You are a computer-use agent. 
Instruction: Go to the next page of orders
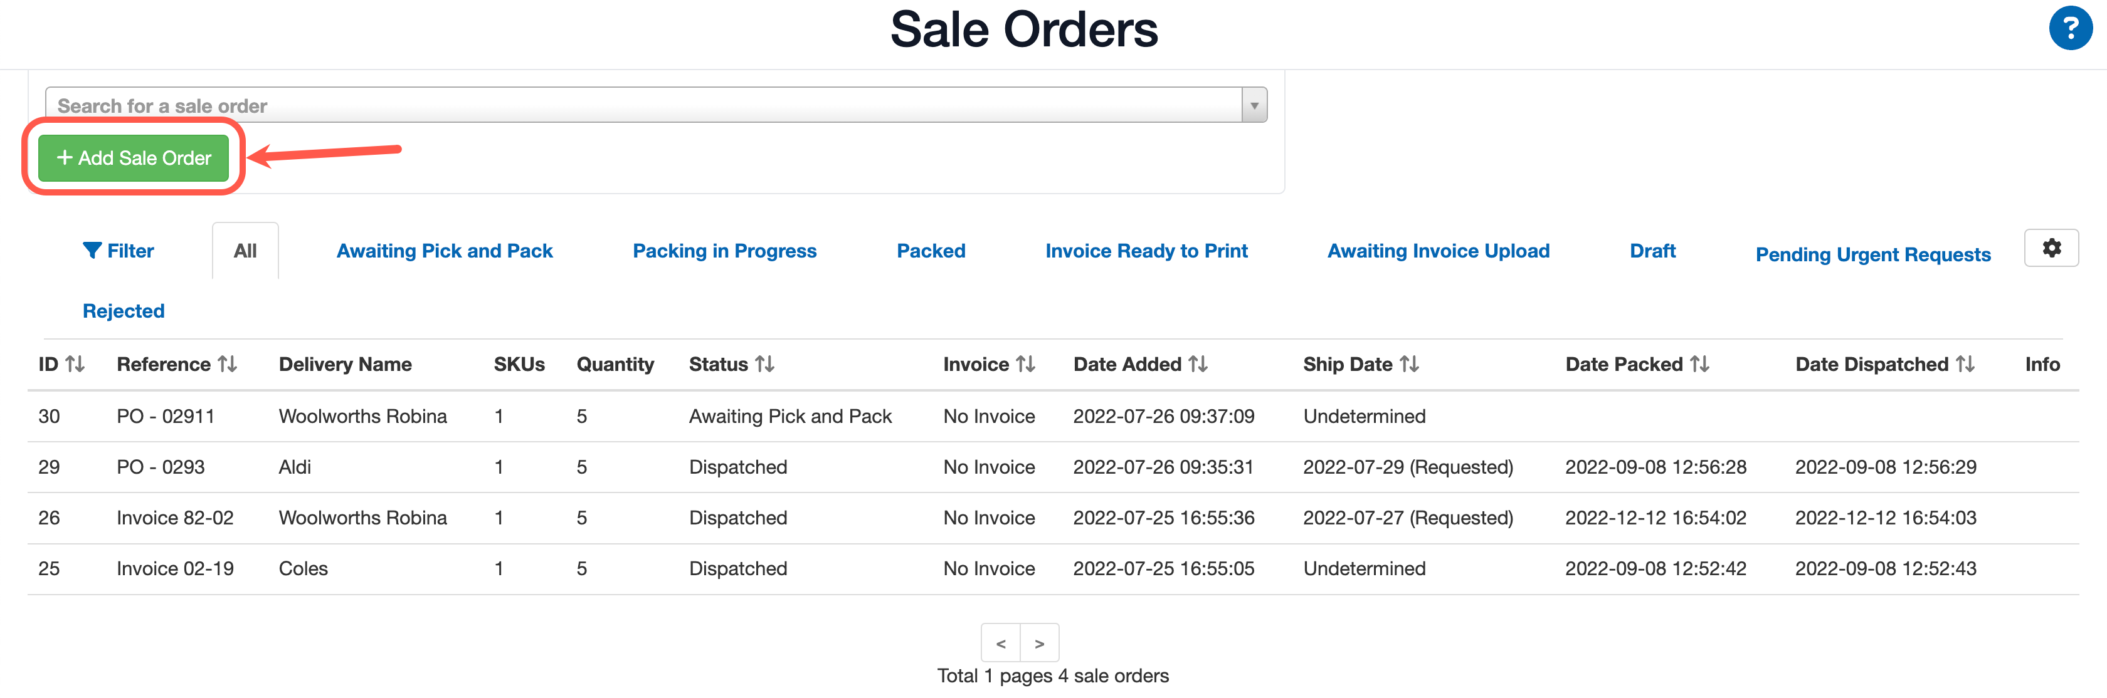(x=1040, y=643)
